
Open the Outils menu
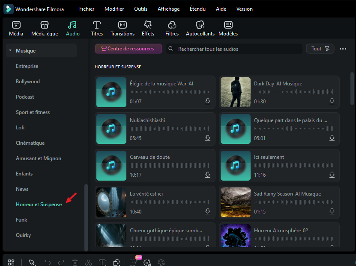click(141, 9)
